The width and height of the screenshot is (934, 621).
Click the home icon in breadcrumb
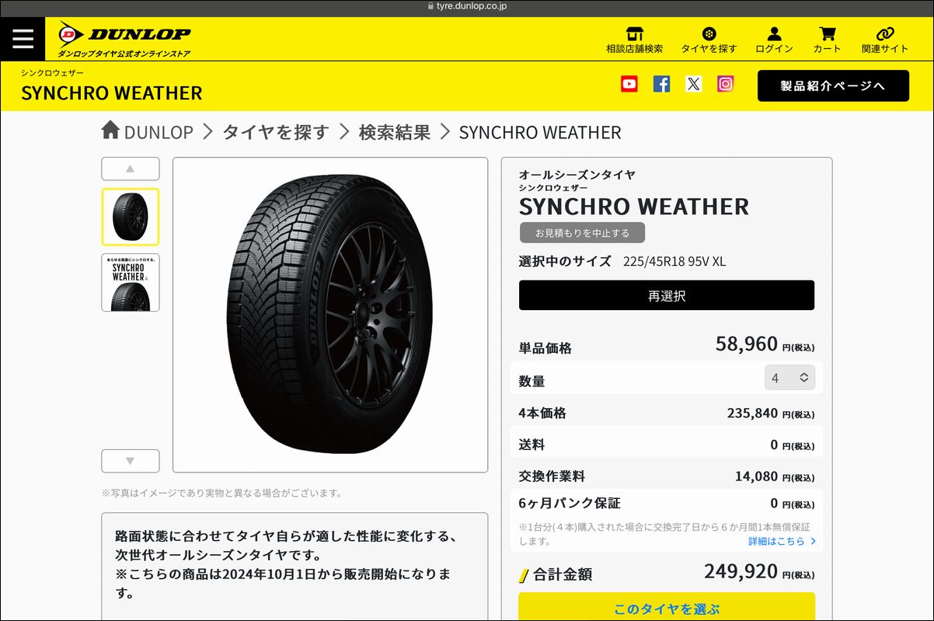tap(111, 131)
